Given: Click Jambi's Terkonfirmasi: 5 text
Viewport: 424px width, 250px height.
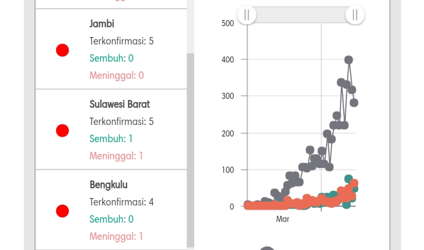Looking at the screenshot, I should coord(121,41).
